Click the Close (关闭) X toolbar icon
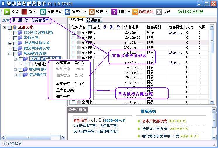 [159, 12]
